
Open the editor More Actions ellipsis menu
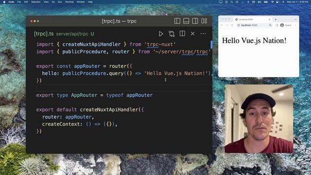(x=203, y=34)
